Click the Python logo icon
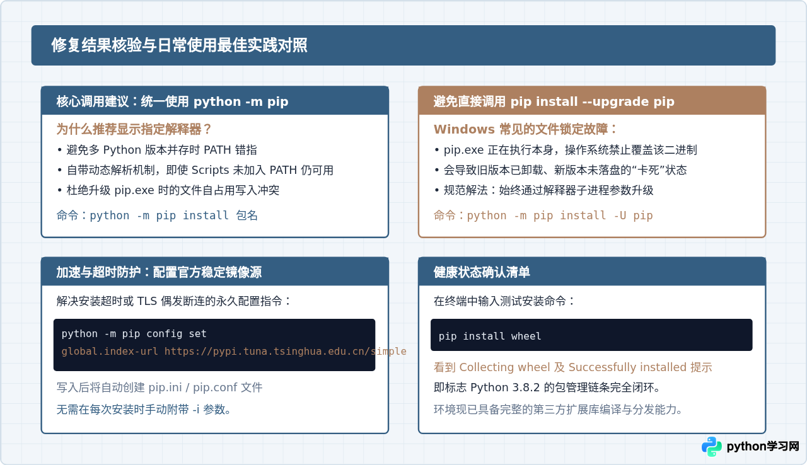807x465 pixels. pos(712,447)
